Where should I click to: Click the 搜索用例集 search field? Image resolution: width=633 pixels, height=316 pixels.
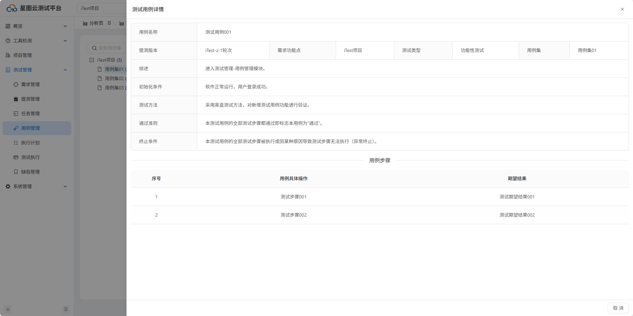click(x=110, y=48)
